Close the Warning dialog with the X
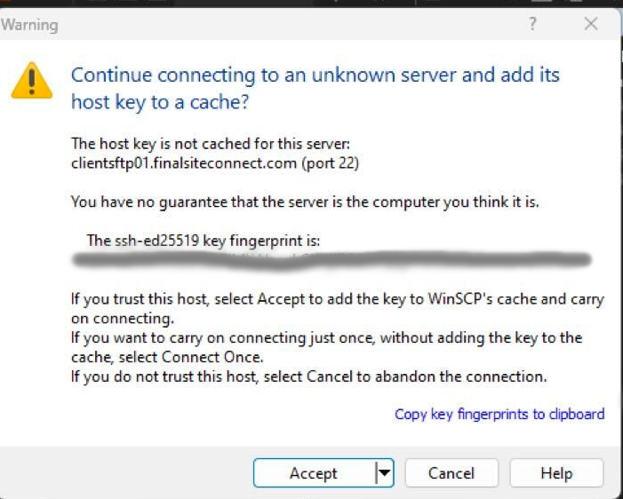 tap(591, 24)
